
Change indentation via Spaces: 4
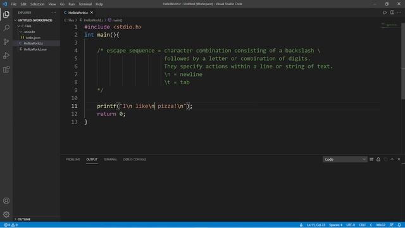[335, 225]
